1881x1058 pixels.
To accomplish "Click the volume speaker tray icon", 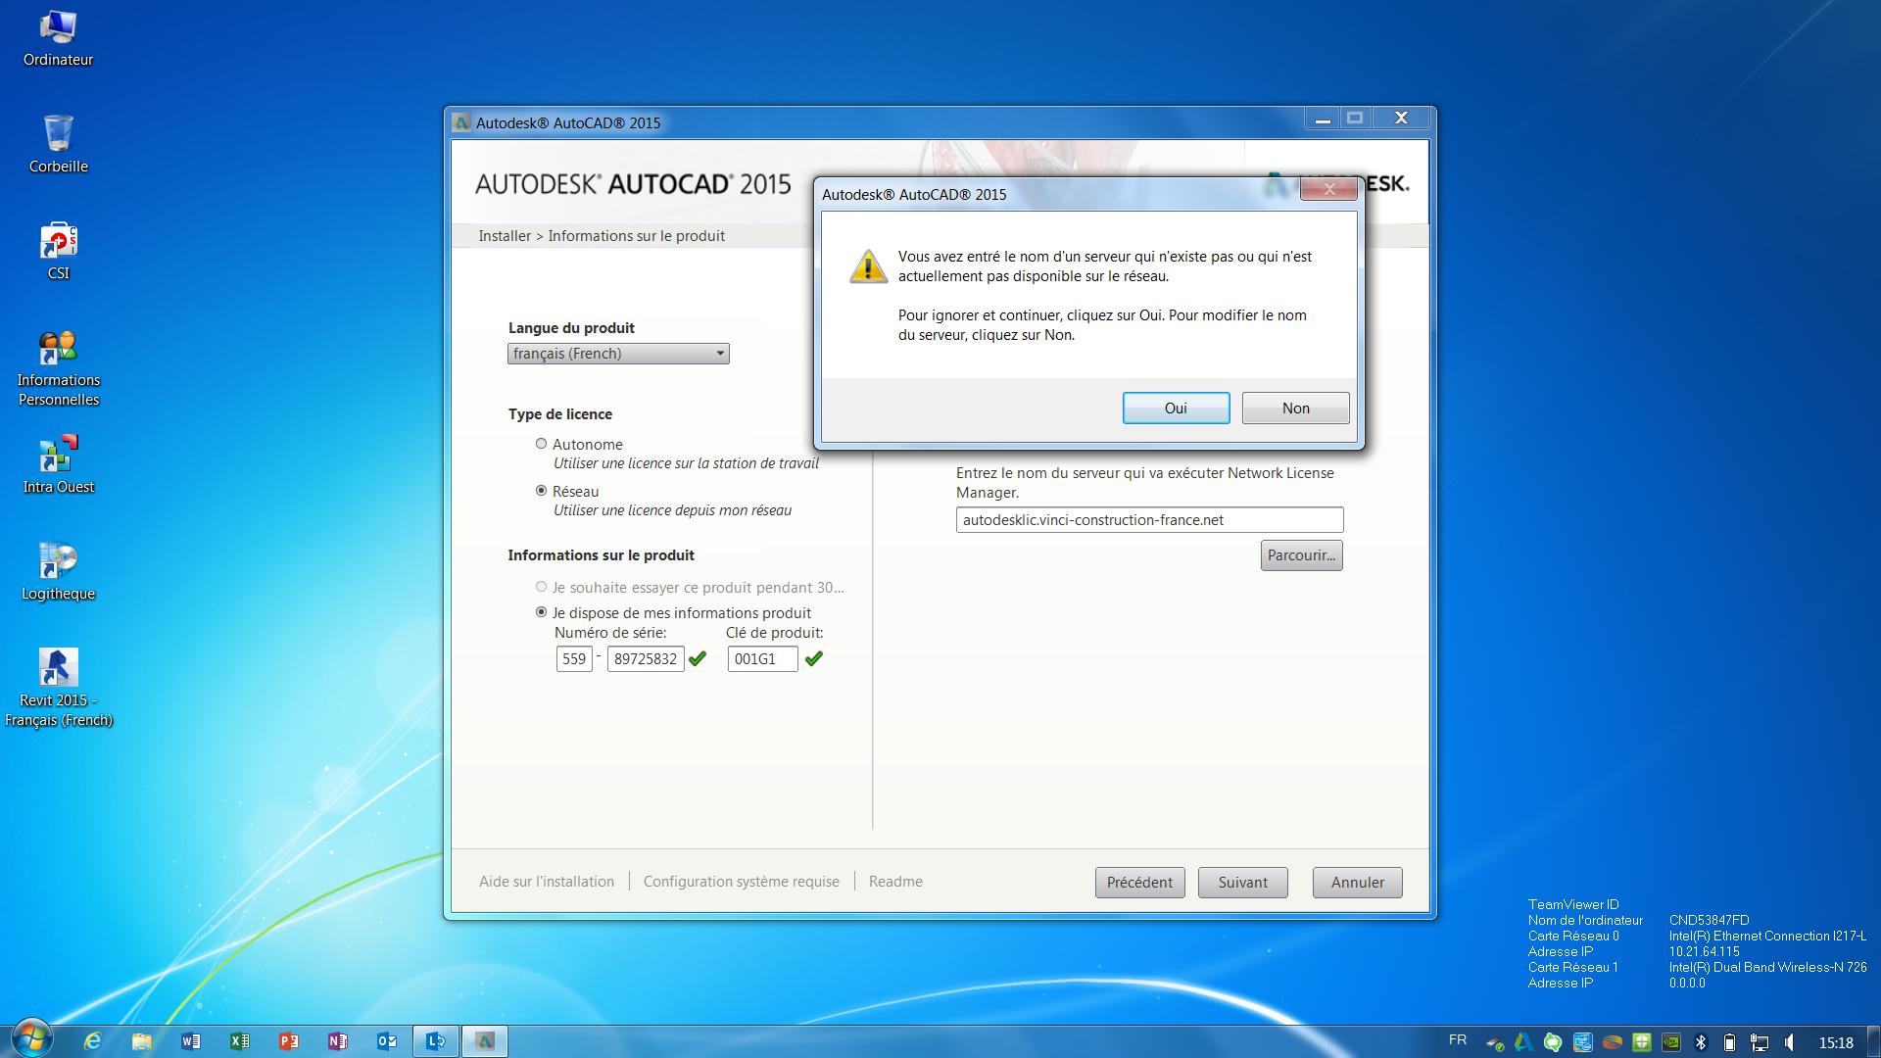I will tap(1790, 1042).
